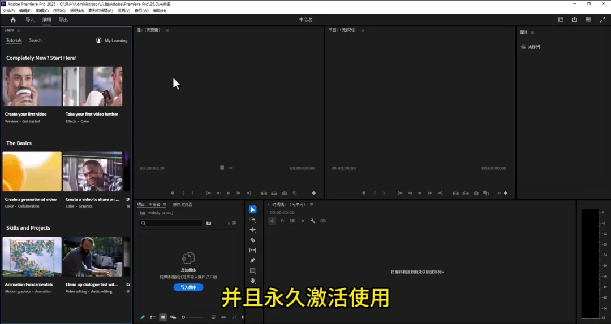Select the Track Select Forward tool
This screenshot has width=611, height=324.
click(x=252, y=220)
